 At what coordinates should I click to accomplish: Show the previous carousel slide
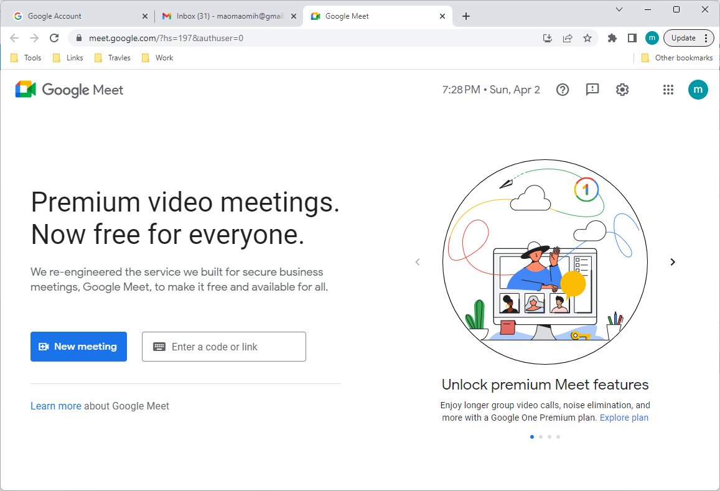pos(418,262)
